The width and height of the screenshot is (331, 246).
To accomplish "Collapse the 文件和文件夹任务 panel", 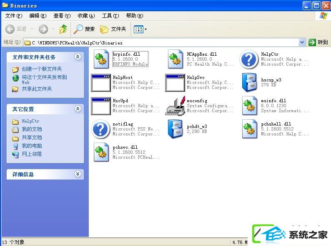I will coord(78,57).
